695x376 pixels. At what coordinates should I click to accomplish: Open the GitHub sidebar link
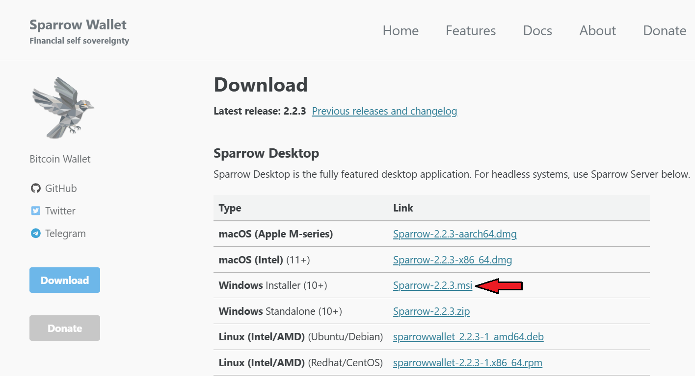click(x=61, y=188)
